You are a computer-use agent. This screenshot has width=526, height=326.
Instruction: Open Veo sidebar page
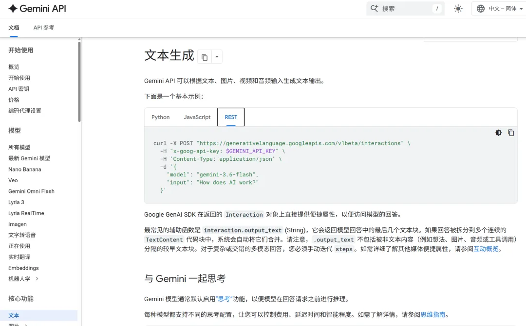13,180
